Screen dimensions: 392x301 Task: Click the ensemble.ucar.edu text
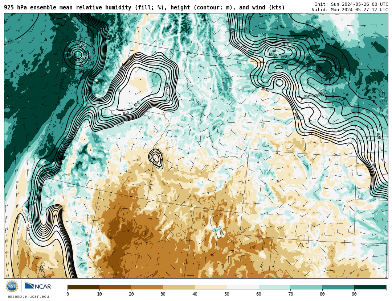pyautogui.click(x=28, y=297)
